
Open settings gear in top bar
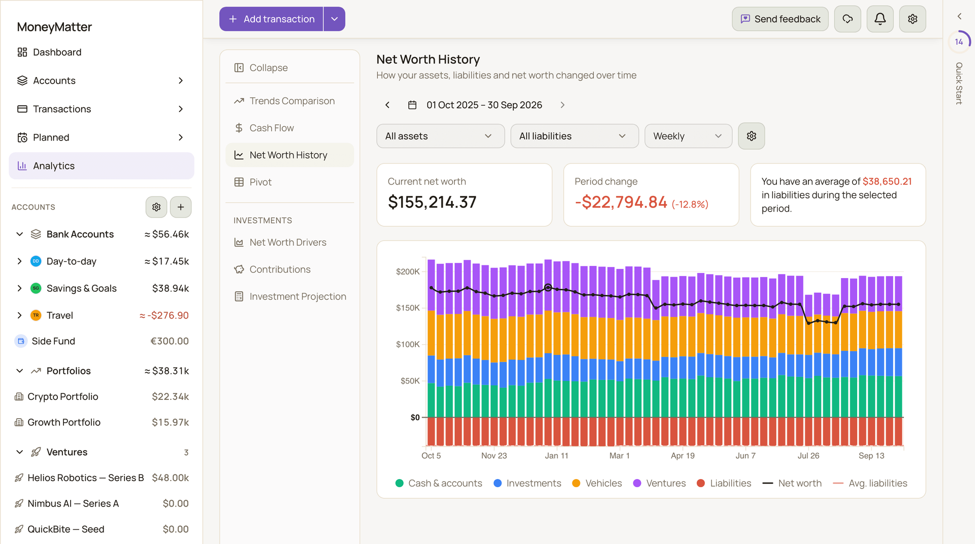913,19
